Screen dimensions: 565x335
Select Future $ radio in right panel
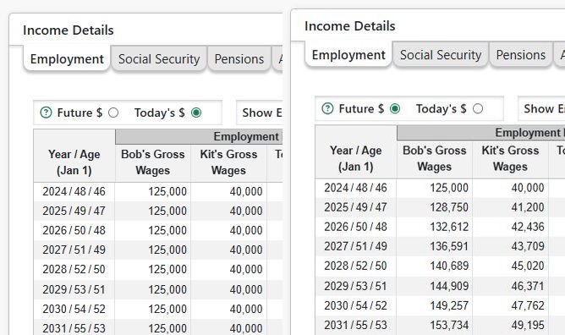pyautogui.click(x=395, y=108)
